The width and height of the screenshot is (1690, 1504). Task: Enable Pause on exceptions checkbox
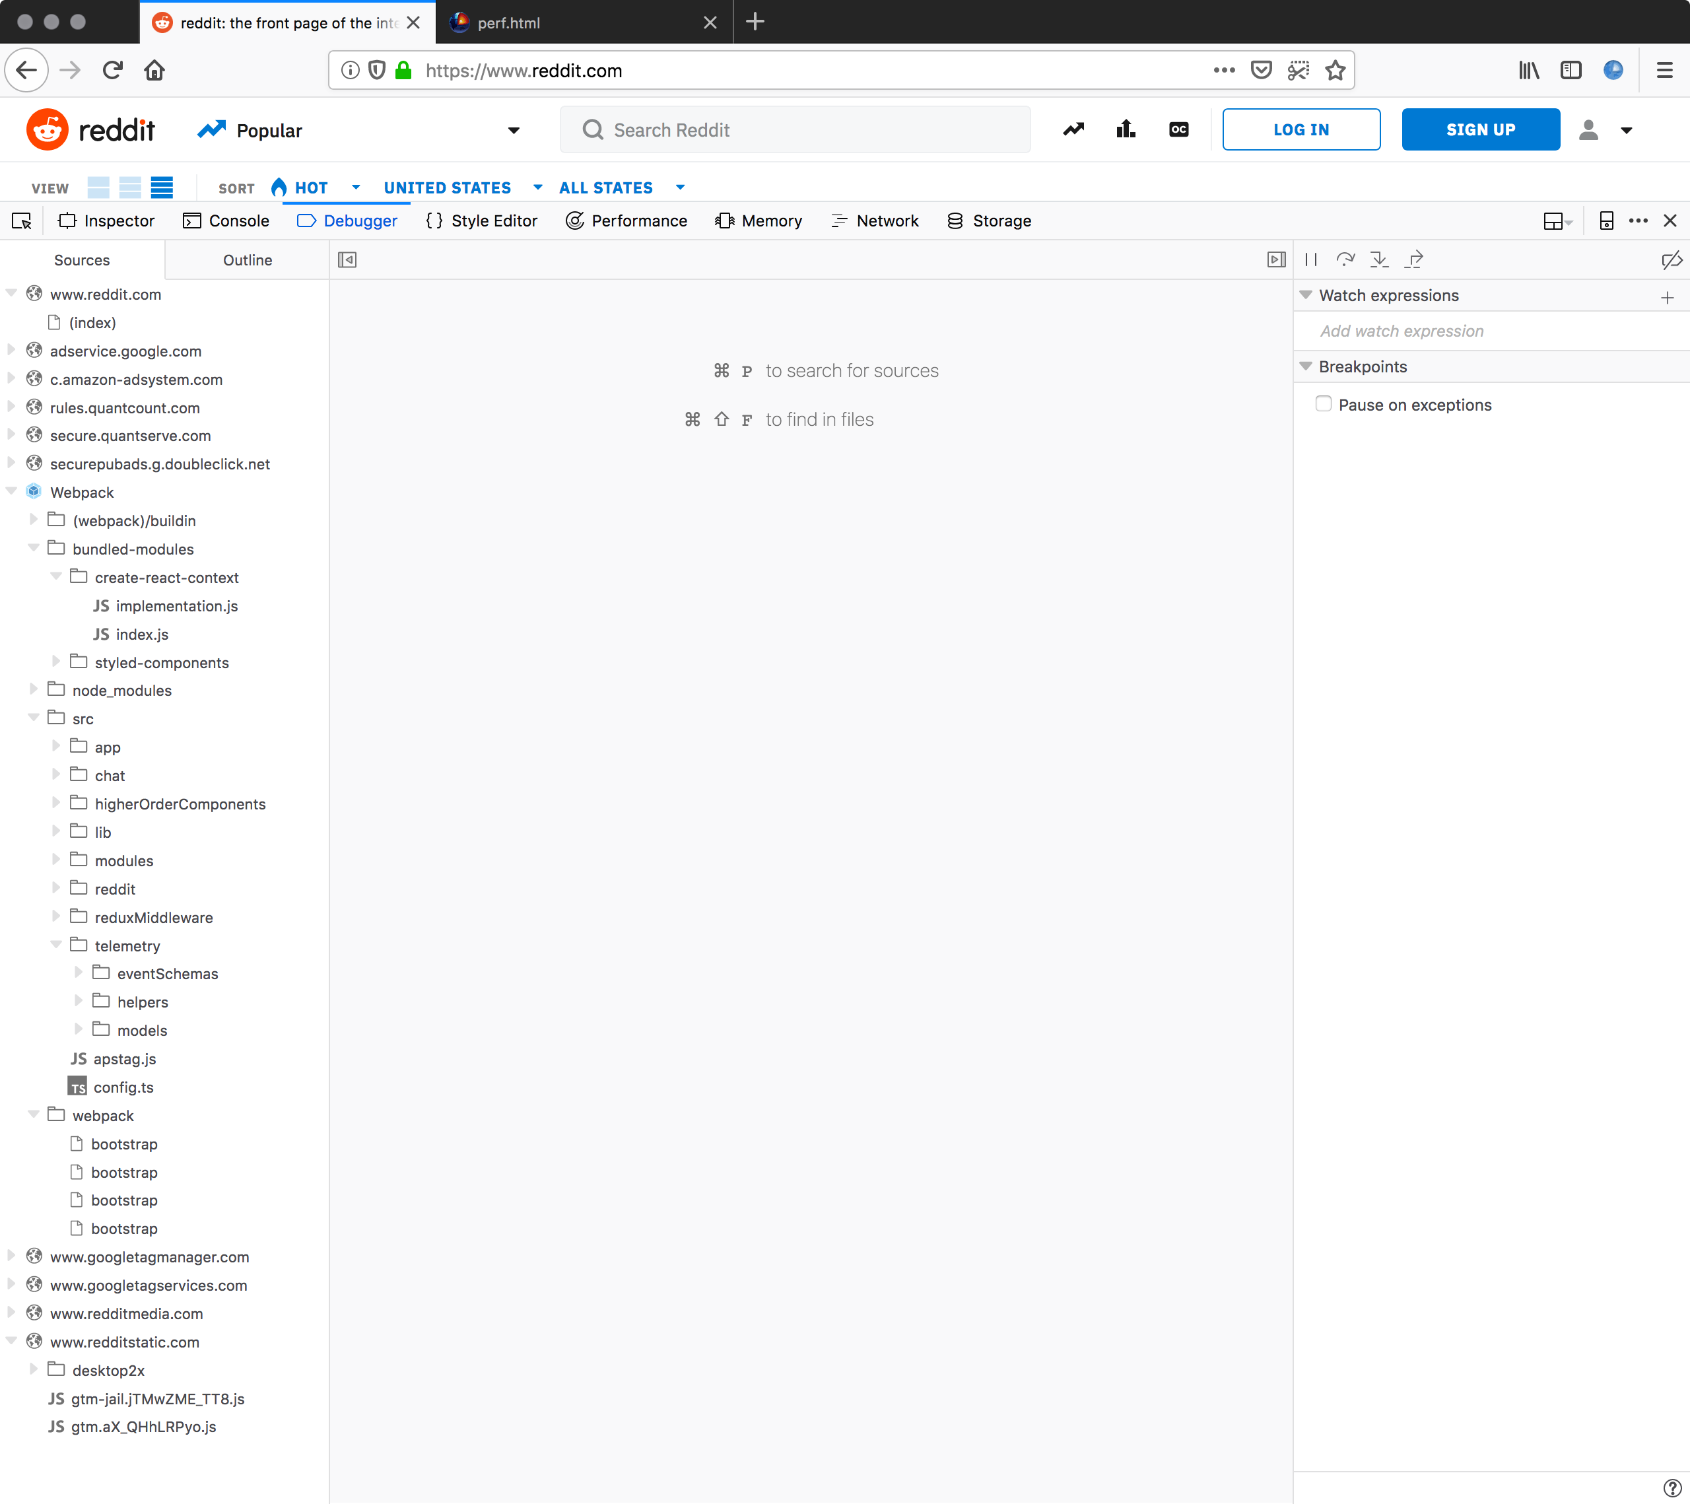[1324, 403]
